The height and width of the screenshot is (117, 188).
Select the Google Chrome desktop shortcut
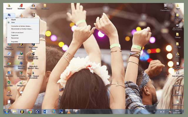point(9,64)
